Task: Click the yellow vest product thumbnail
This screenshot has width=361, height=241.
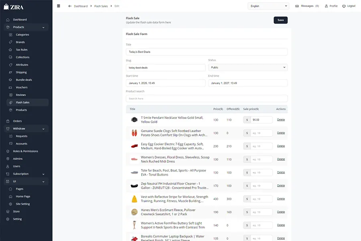Action: tap(134, 199)
